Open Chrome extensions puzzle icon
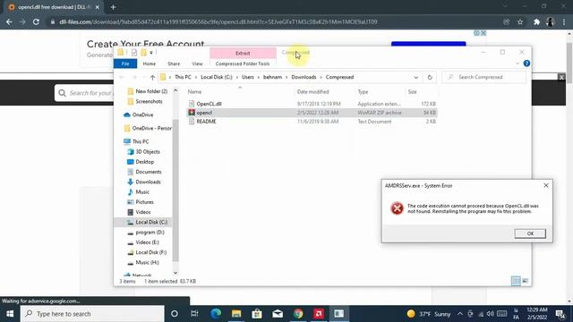The image size is (573, 322). tap(536, 21)
